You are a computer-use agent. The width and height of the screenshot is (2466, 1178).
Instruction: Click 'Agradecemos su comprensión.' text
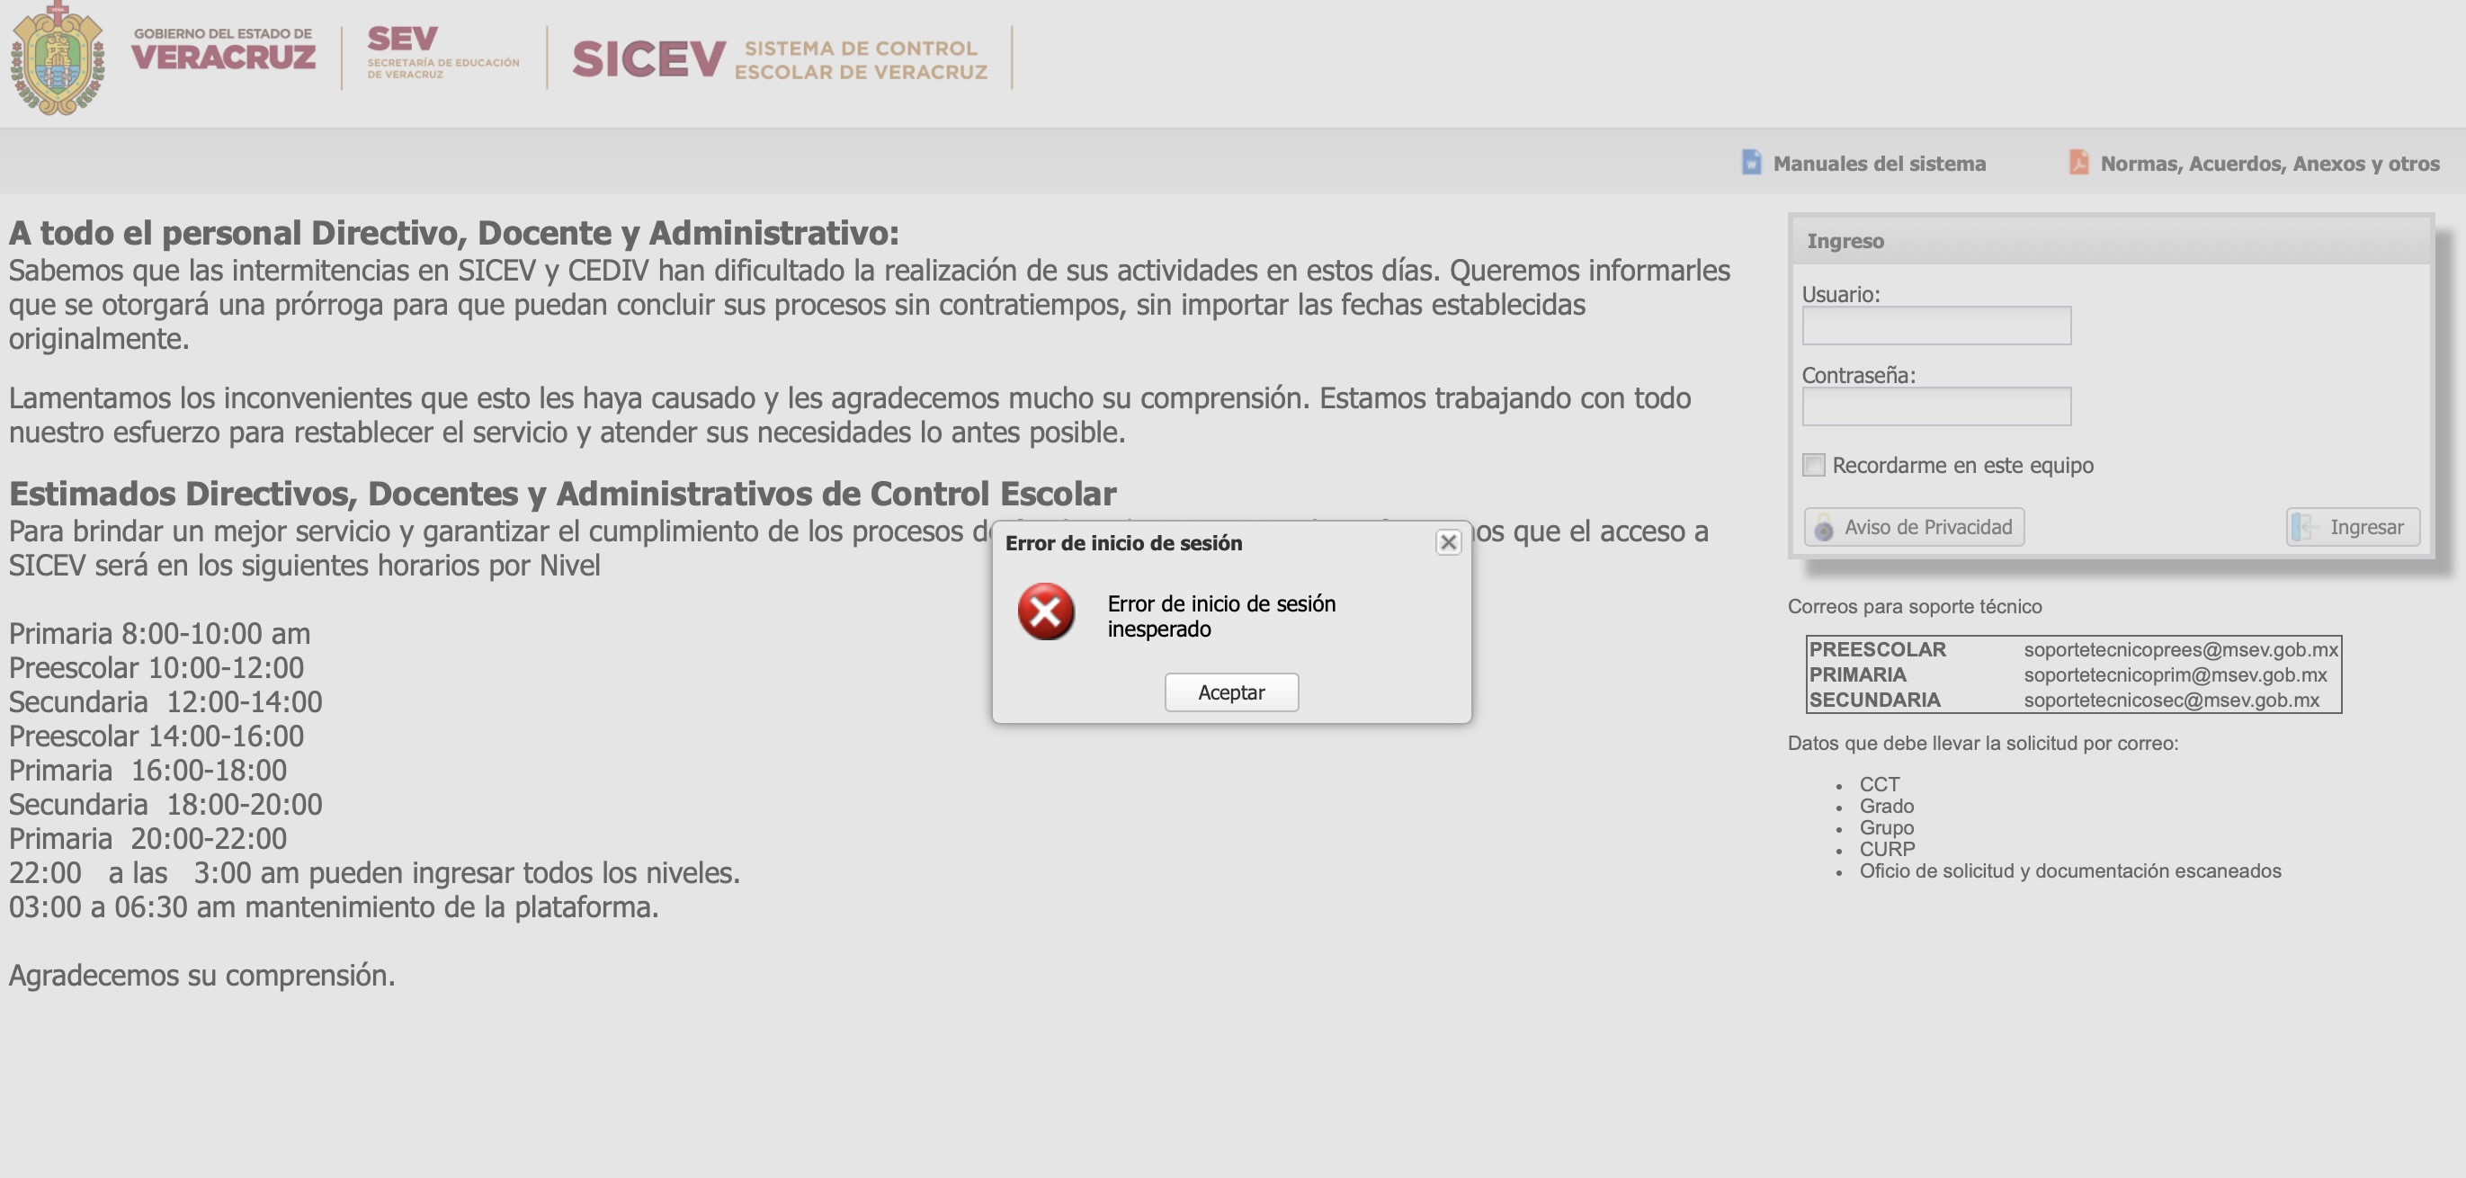coord(202,975)
